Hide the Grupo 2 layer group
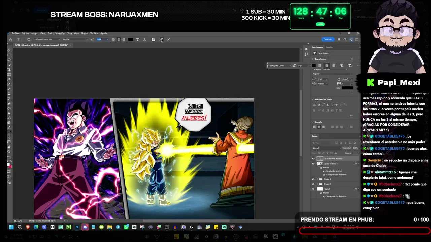This screenshot has height=242, width=431. click(x=313, y=184)
